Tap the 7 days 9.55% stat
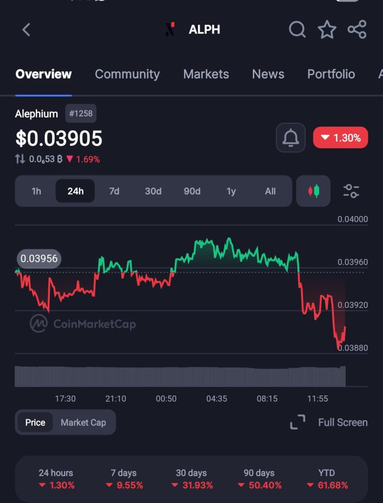The width and height of the screenshot is (383, 503). pos(124,479)
